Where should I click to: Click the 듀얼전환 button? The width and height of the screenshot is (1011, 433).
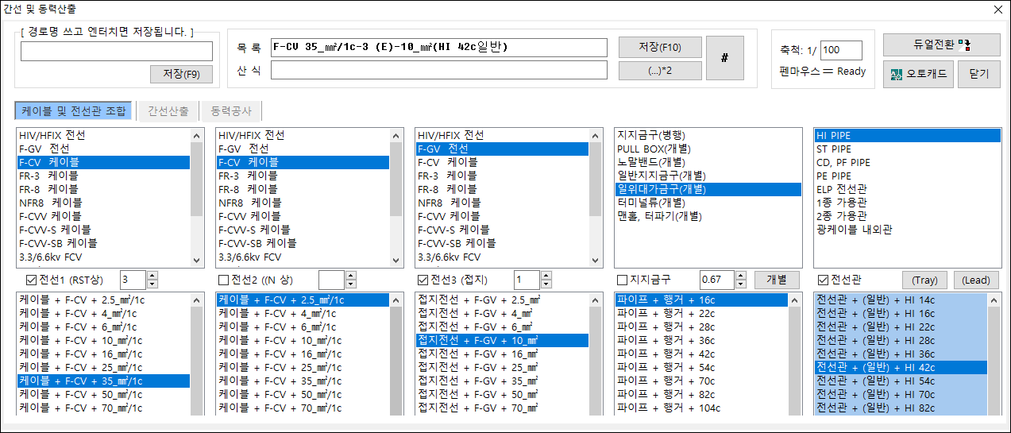click(x=942, y=44)
